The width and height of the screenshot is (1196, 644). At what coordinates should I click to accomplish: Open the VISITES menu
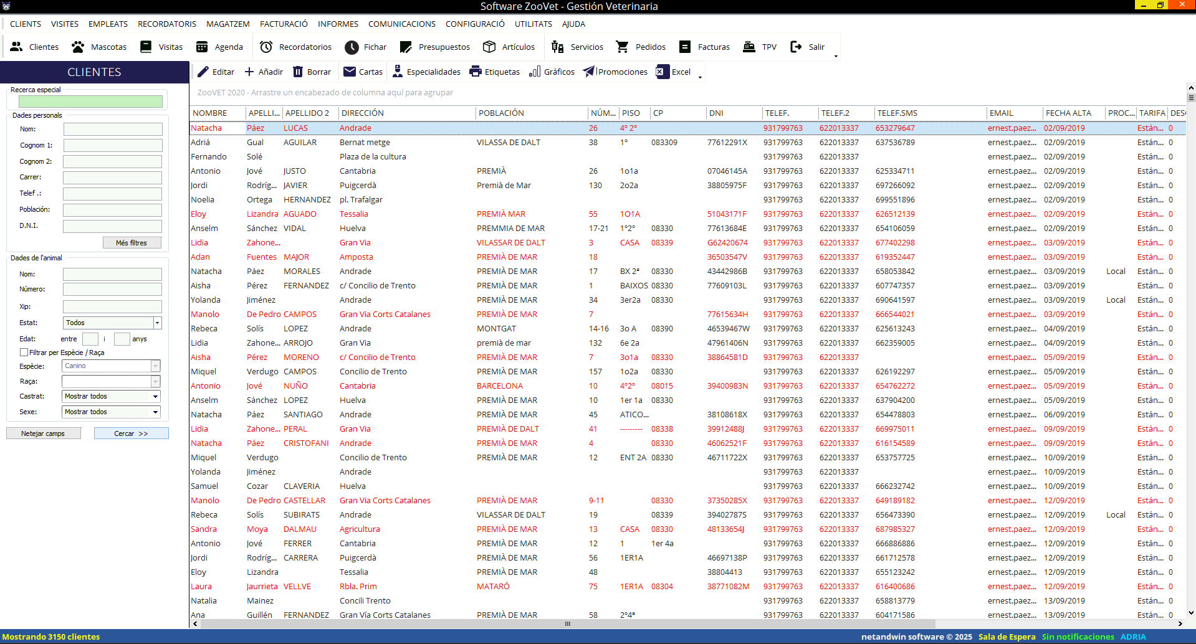65,24
